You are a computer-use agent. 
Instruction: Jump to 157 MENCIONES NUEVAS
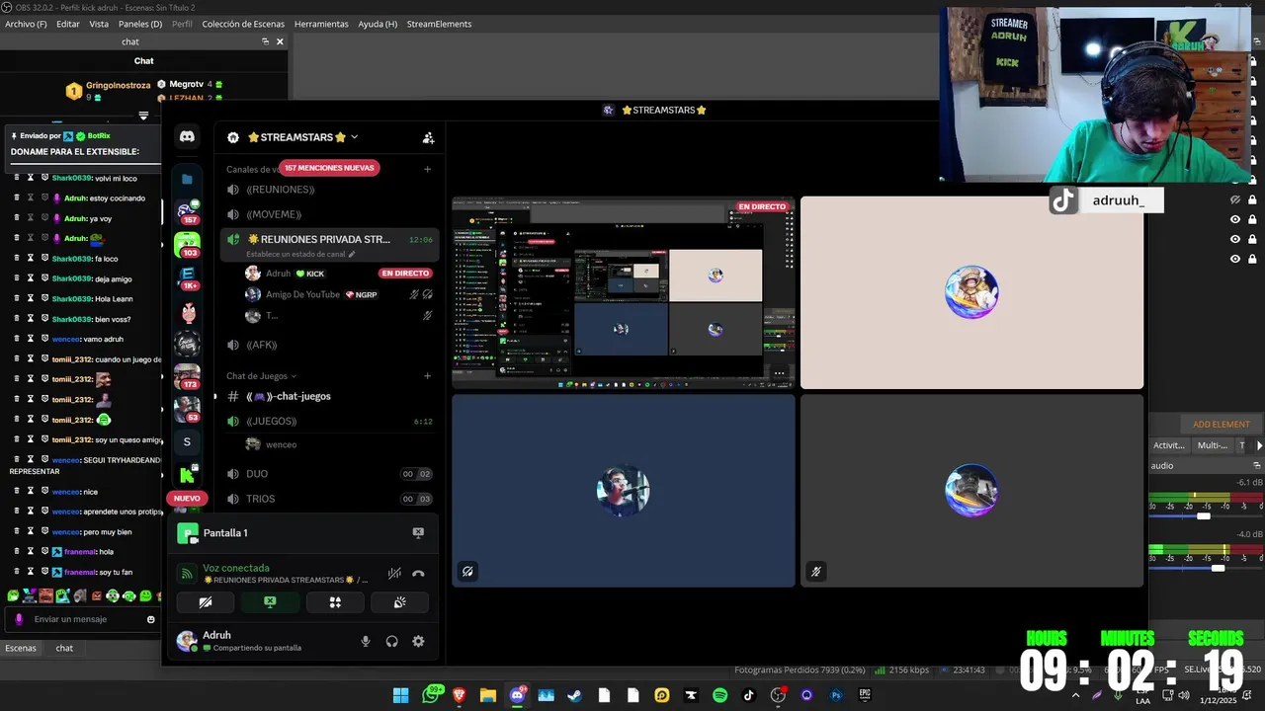[329, 168]
